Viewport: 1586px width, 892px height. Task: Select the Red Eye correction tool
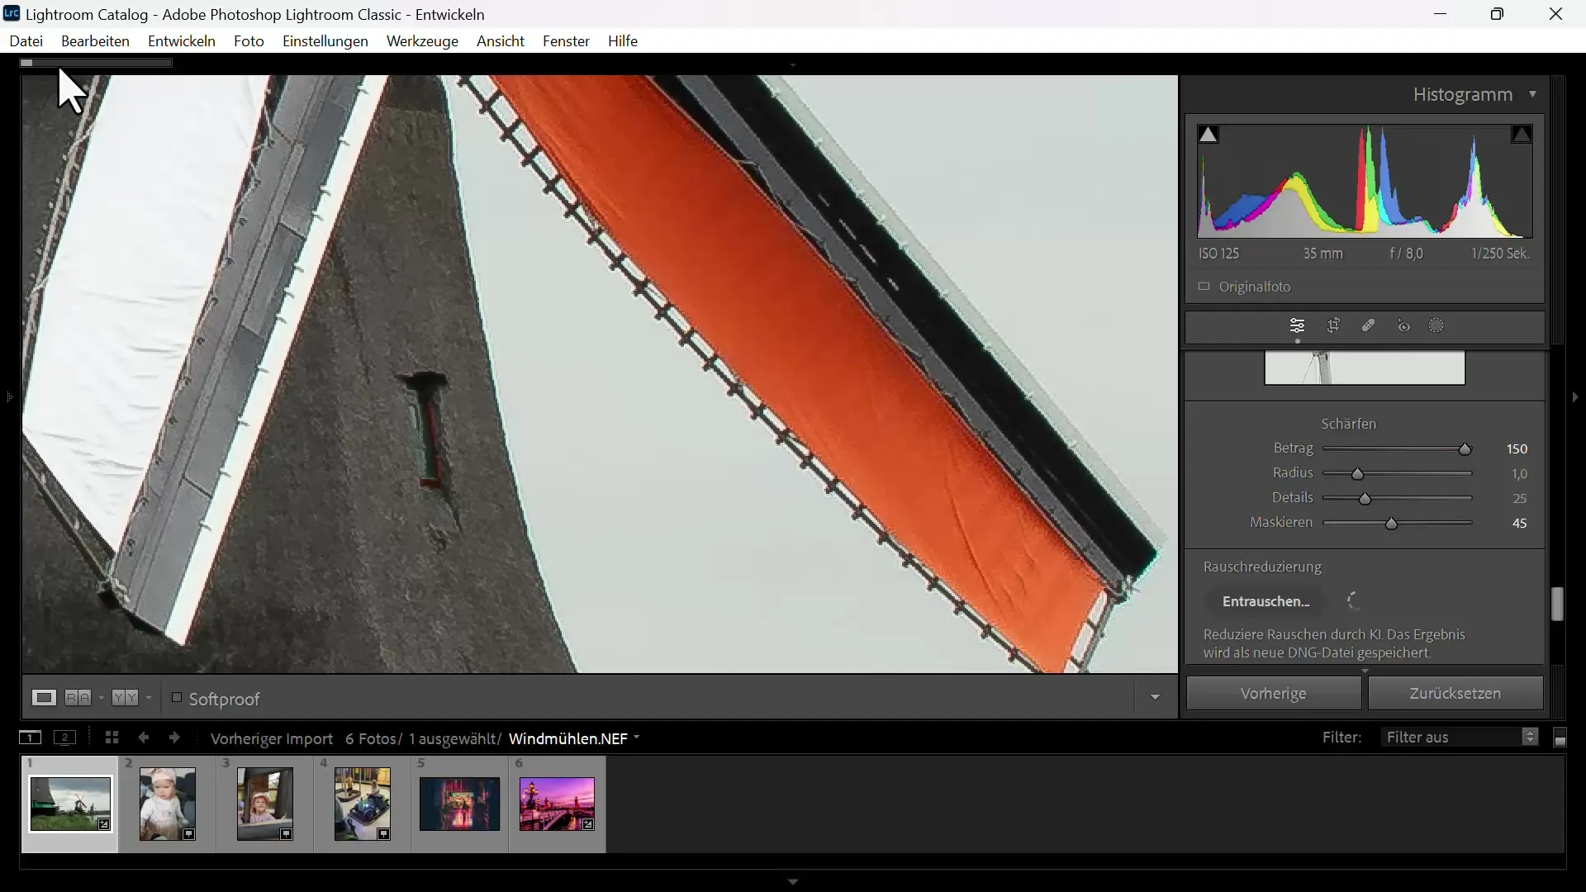tap(1404, 326)
